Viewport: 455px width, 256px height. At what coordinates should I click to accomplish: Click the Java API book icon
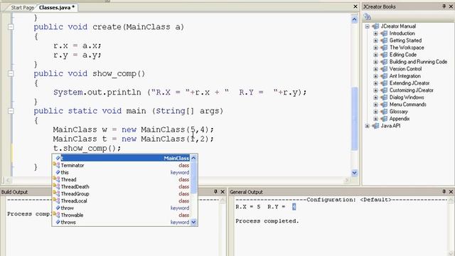(375, 126)
